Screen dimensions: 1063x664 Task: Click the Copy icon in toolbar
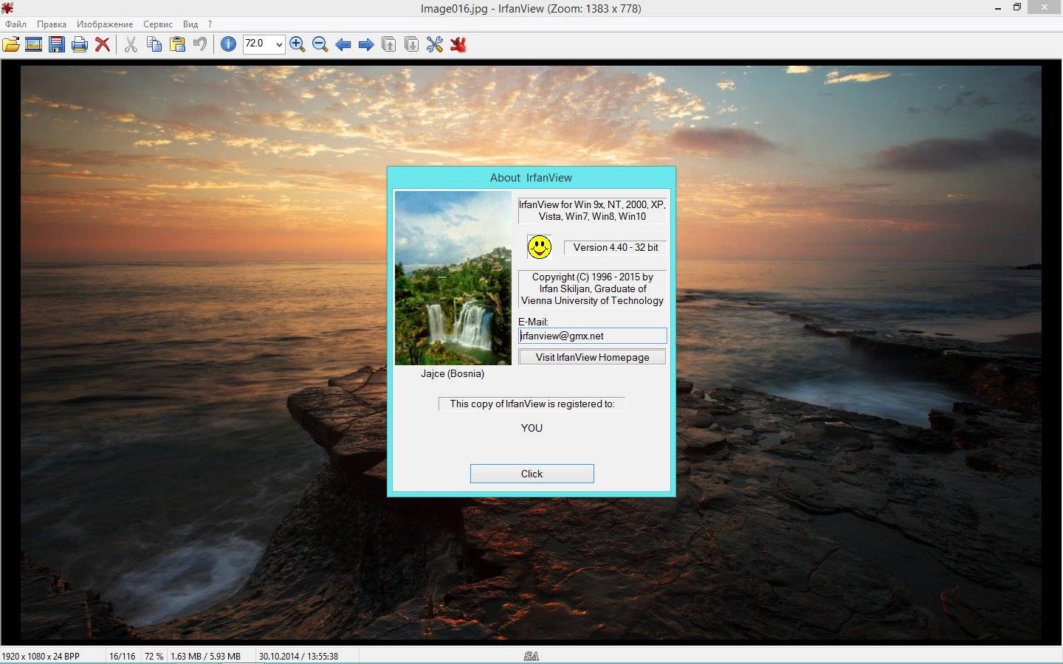(154, 44)
